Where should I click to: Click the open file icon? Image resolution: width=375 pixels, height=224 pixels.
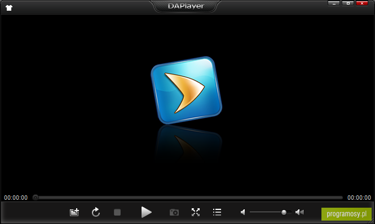click(74, 212)
